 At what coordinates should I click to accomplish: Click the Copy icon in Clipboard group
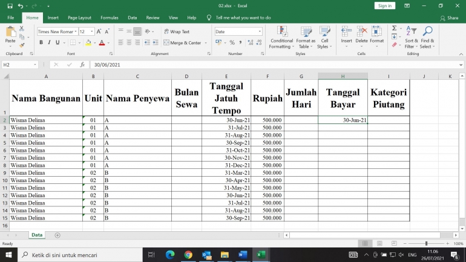click(x=22, y=37)
